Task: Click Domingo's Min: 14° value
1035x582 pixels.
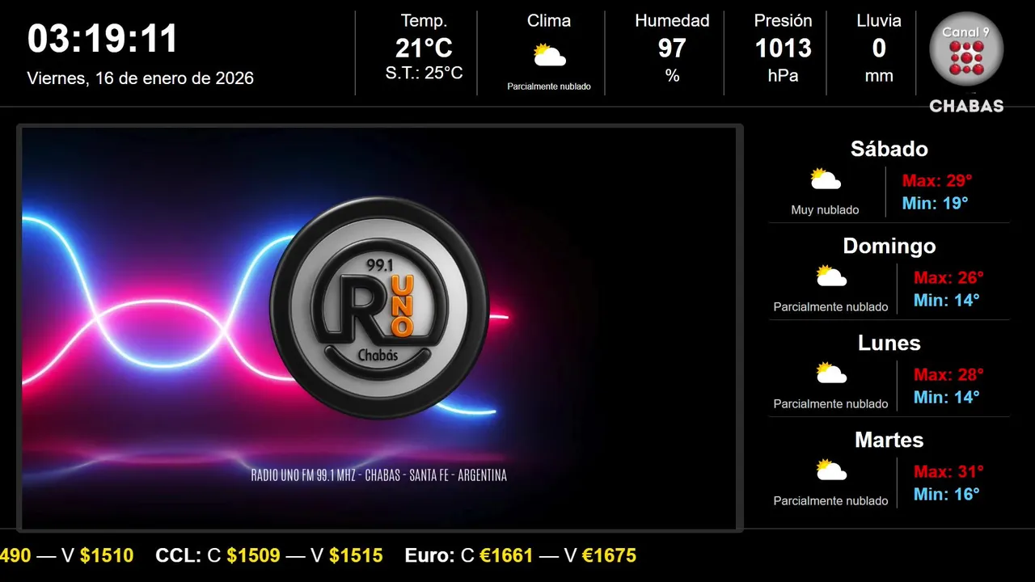Action: (x=947, y=300)
